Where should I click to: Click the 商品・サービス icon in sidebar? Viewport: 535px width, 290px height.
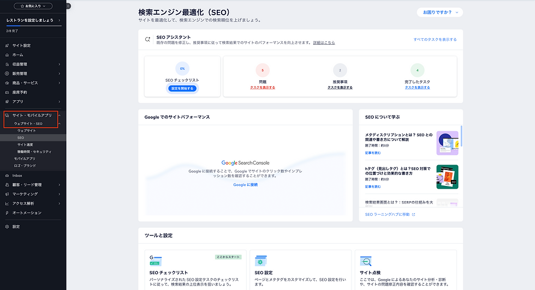tap(7, 83)
